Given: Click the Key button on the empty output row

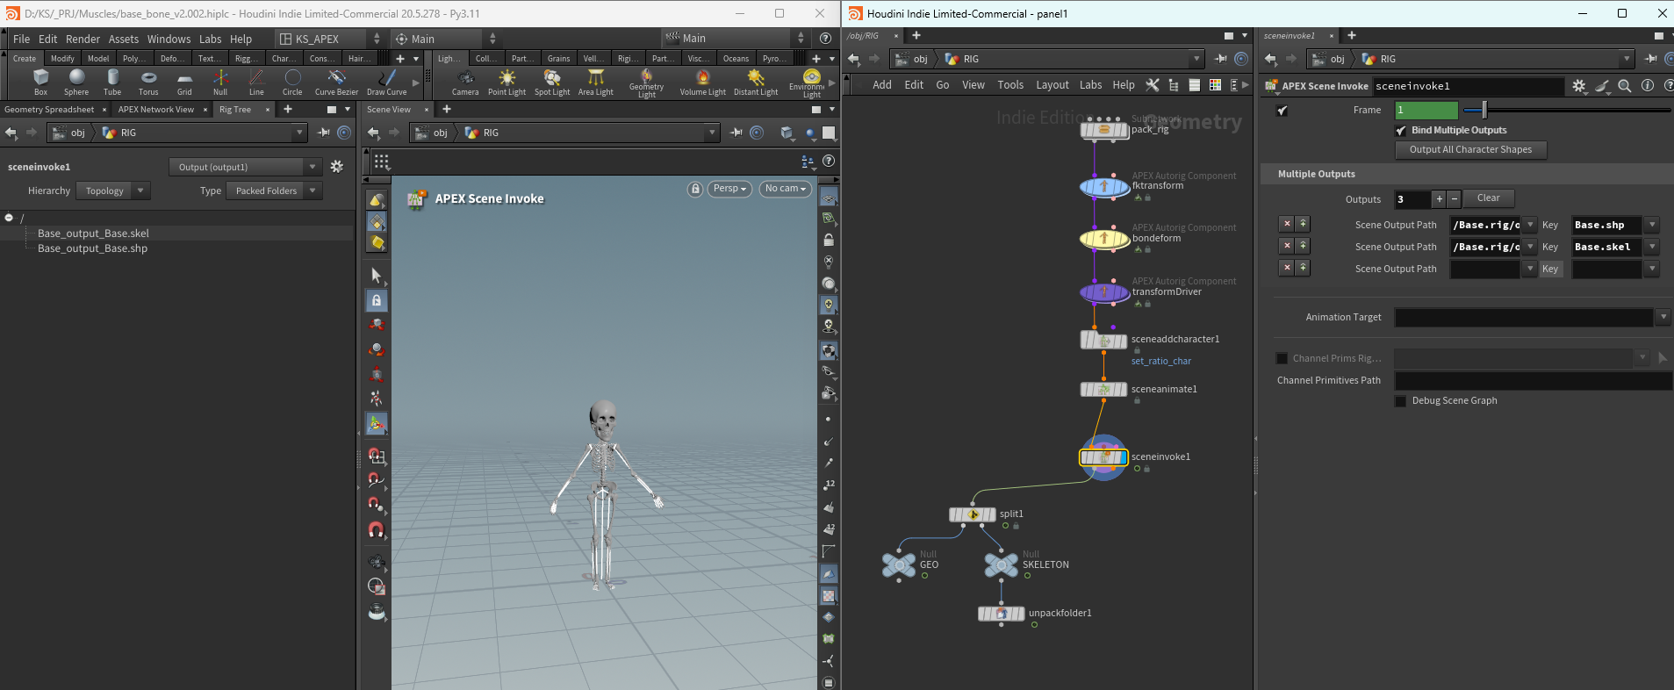Looking at the screenshot, I should click(x=1550, y=270).
